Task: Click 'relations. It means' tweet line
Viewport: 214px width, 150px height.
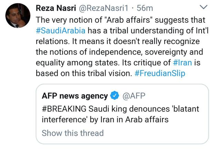Action: [118, 41]
